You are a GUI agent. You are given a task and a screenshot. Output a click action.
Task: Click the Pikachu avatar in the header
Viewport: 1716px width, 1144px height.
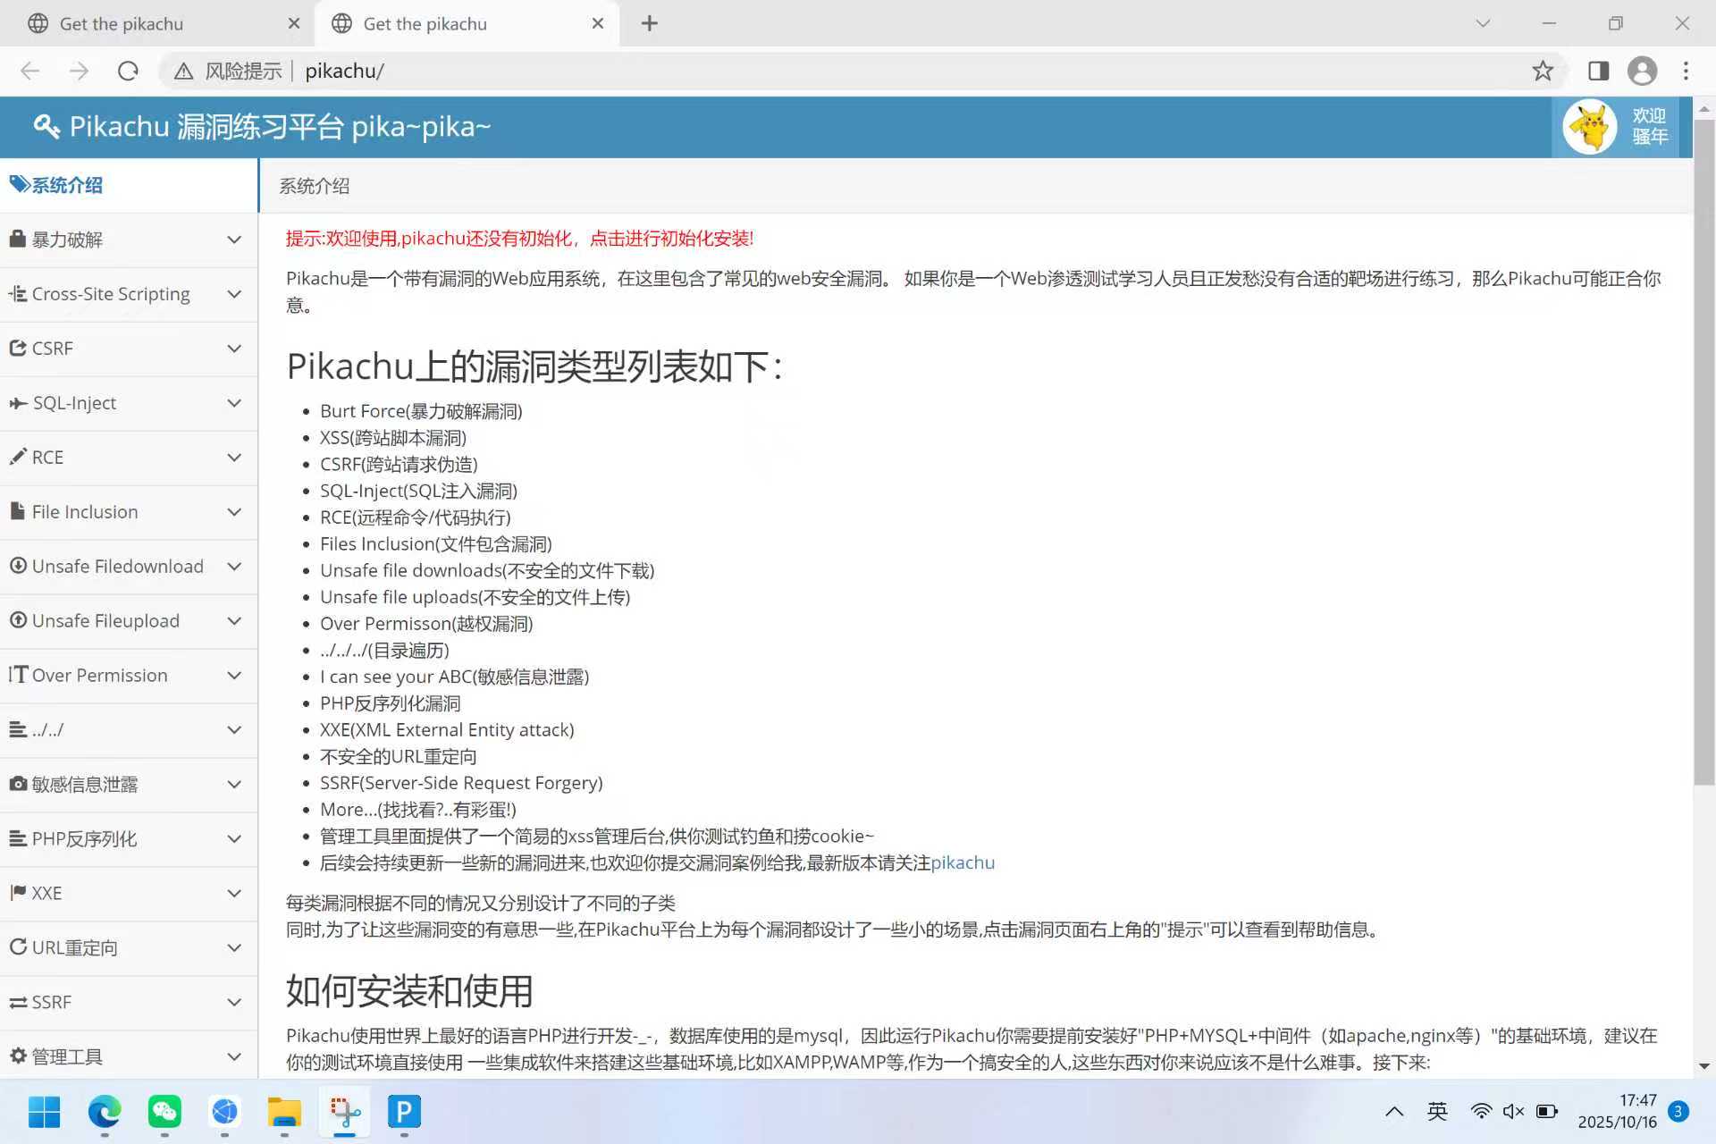pyautogui.click(x=1589, y=127)
